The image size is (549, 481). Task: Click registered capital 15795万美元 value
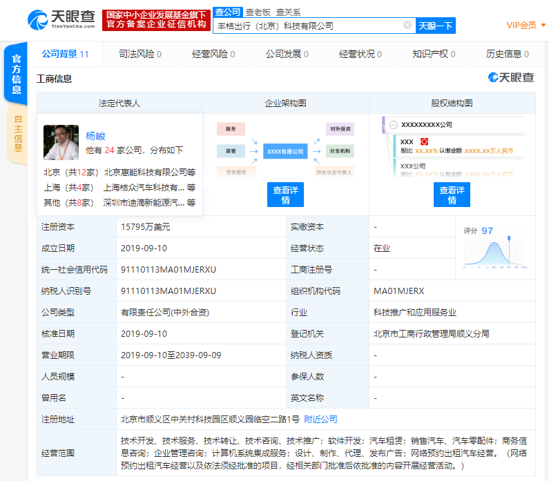click(x=145, y=226)
